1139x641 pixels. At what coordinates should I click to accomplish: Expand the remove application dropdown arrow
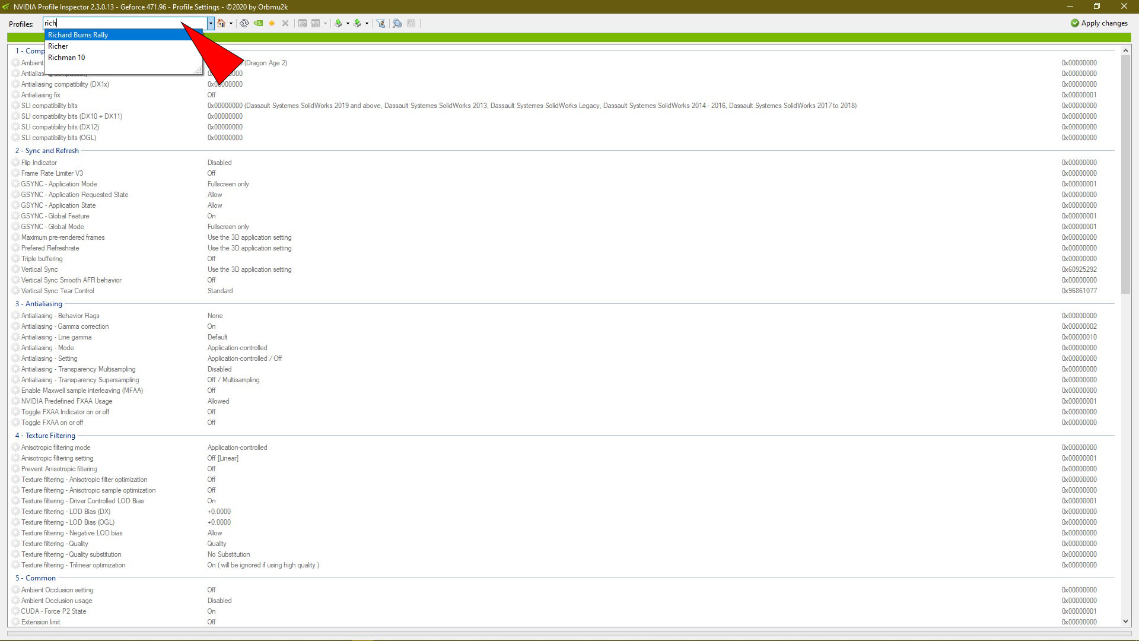(325, 24)
